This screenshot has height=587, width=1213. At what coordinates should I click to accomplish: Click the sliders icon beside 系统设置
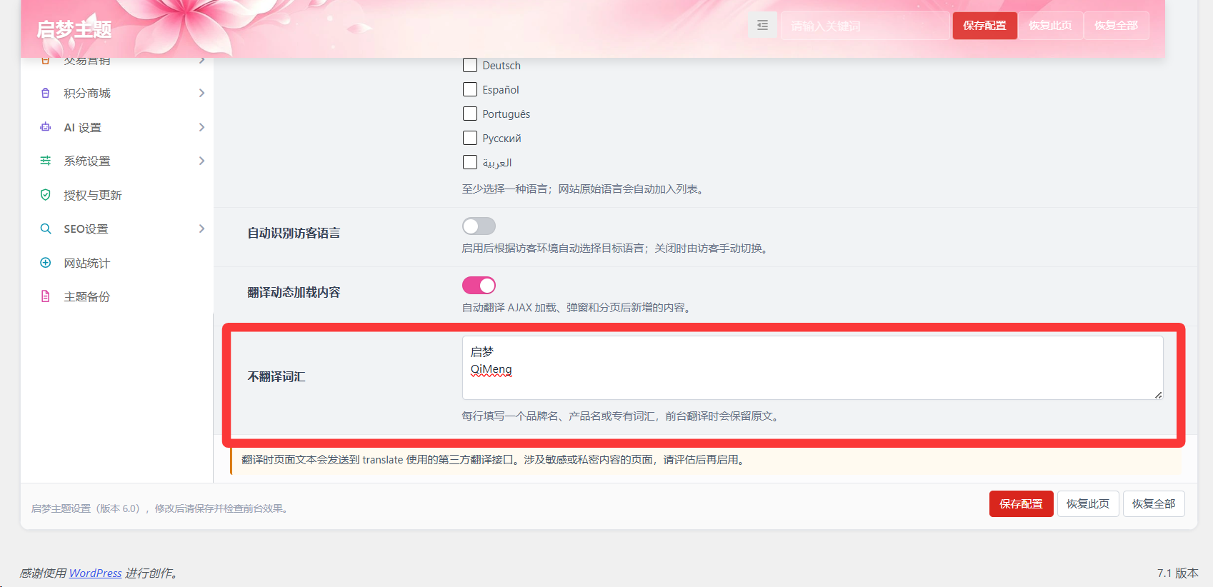(x=46, y=161)
